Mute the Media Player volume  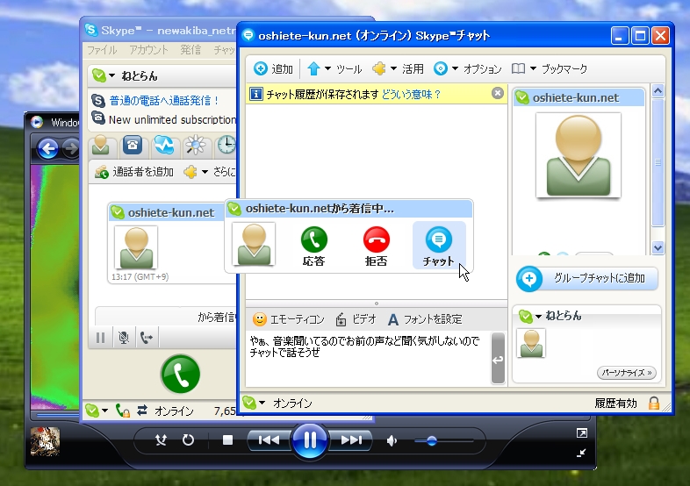pyautogui.click(x=392, y=440)
